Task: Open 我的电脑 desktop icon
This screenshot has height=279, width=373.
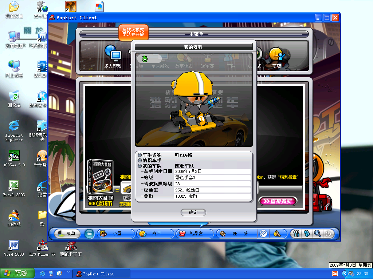Action: [x=14, y=39]
